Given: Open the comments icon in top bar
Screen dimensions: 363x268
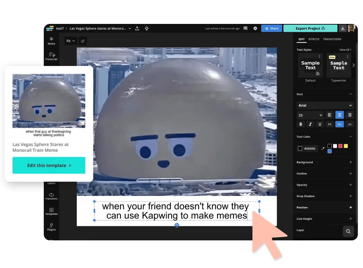Looking at the screenshot, I should 245,28.
